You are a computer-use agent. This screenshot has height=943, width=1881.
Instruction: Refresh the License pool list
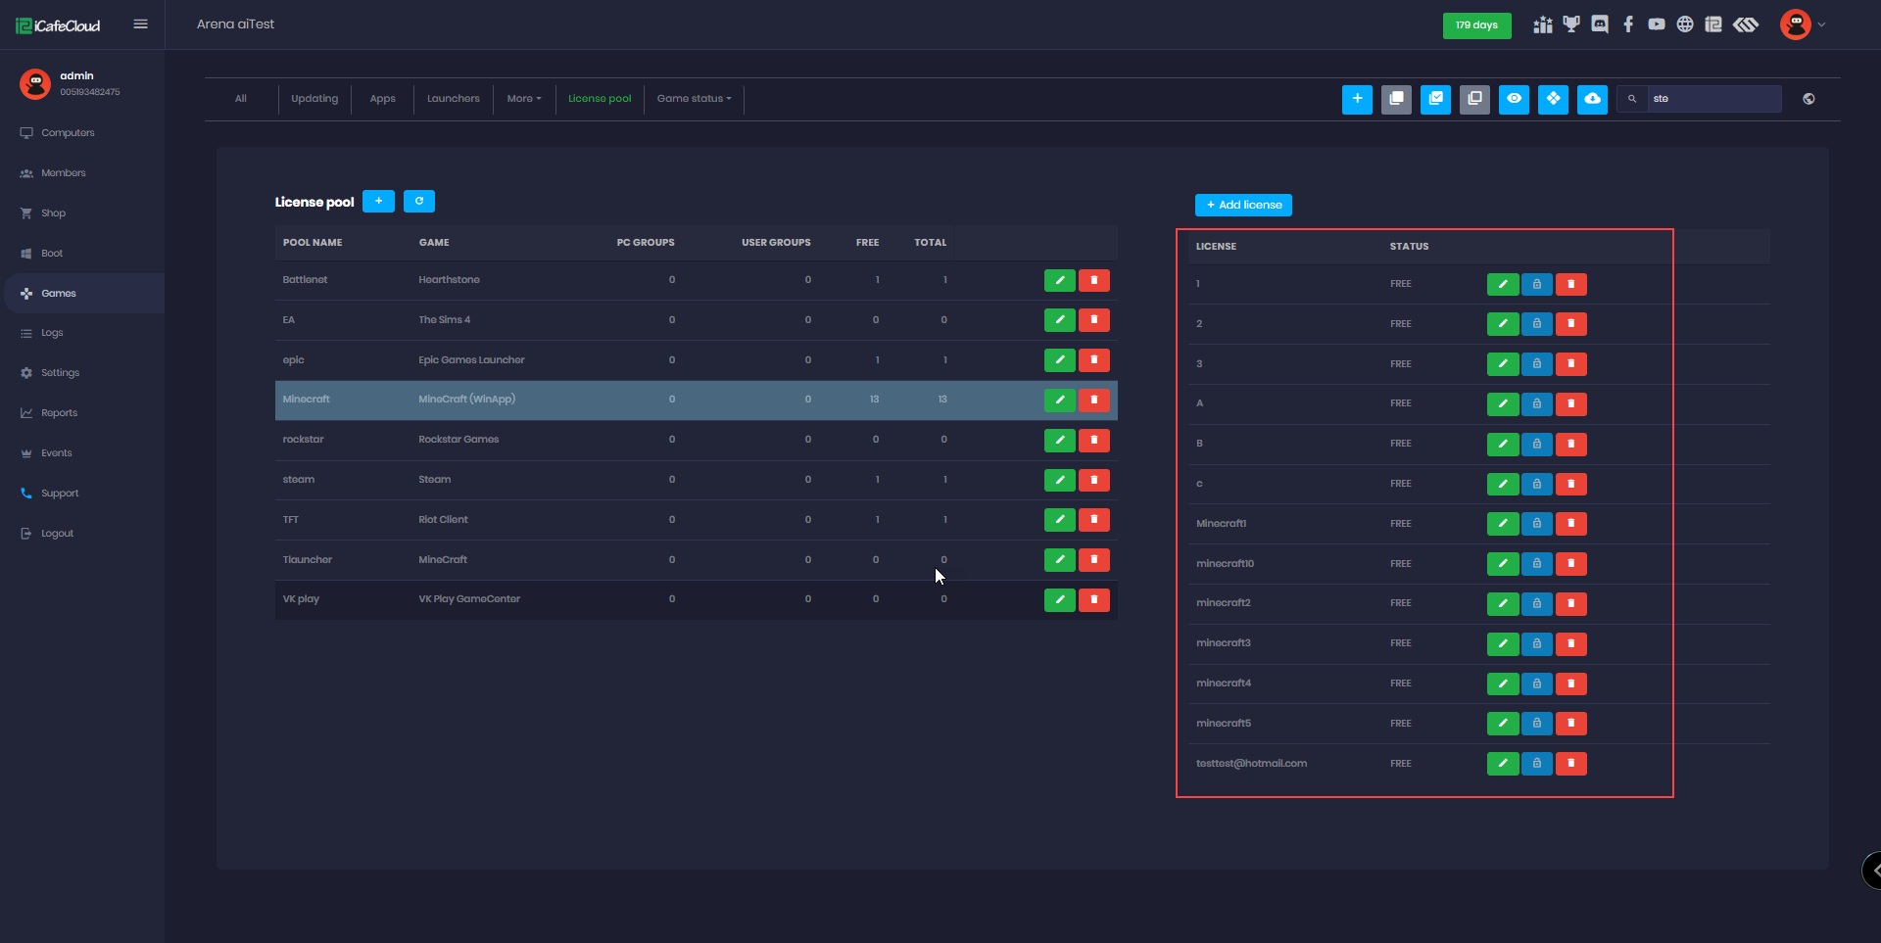(x=418, y=201)
